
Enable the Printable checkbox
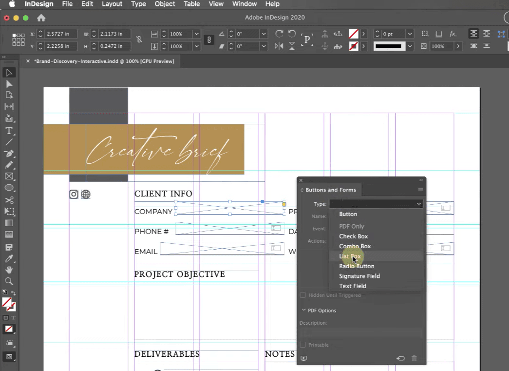(x=302, y=345)
